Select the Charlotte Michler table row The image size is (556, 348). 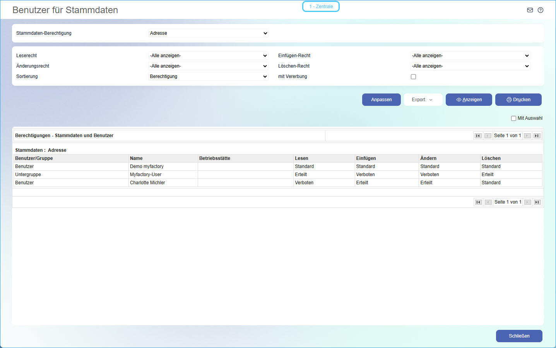[x=147, y=183]
